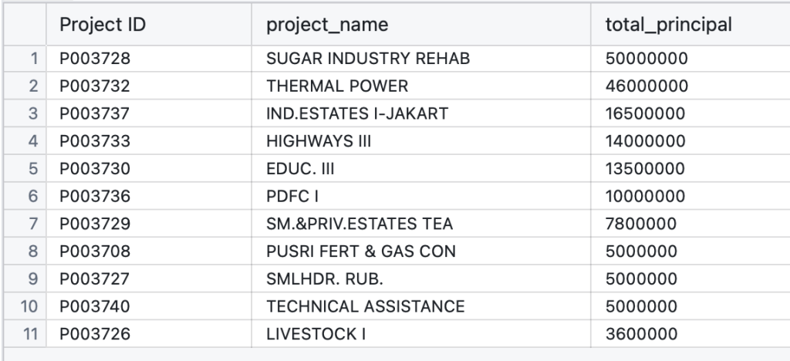Image resolution: width=790 pixels, height=361 pixels.
Task: Select row number 6
Action: (x=33, y=197)
